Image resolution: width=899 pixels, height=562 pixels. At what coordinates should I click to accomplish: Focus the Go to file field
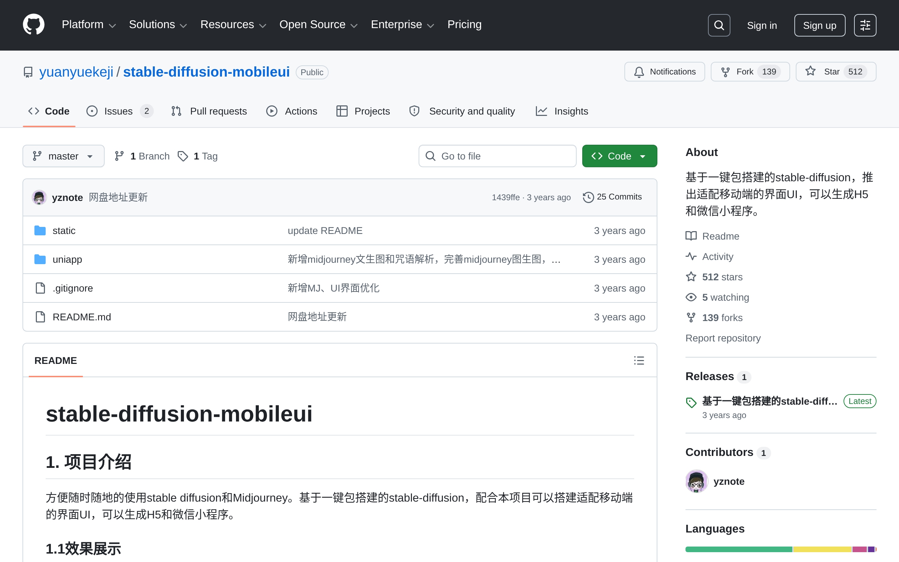[x=497, y=156]
